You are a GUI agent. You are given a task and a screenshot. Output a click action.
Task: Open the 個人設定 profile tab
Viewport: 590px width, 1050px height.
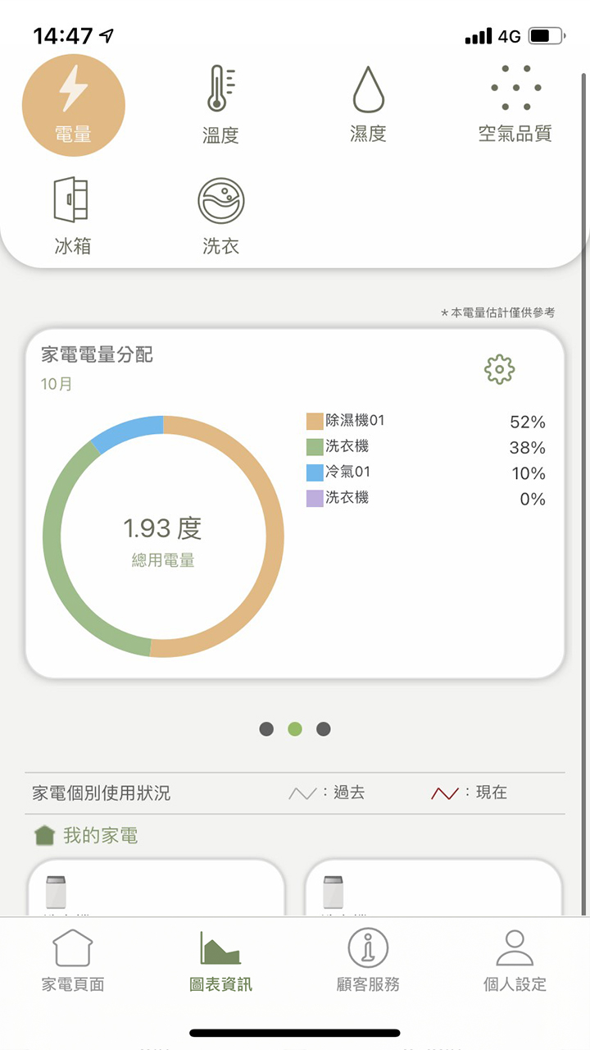point(515,960)
